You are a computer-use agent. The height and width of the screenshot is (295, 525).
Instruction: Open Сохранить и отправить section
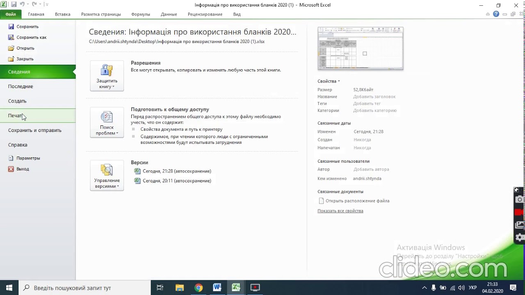tap(38, 130)
